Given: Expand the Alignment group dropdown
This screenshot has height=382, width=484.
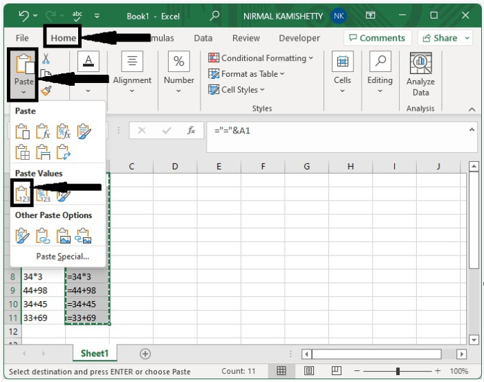Looking at the screenshot, I should coord(132,91).
